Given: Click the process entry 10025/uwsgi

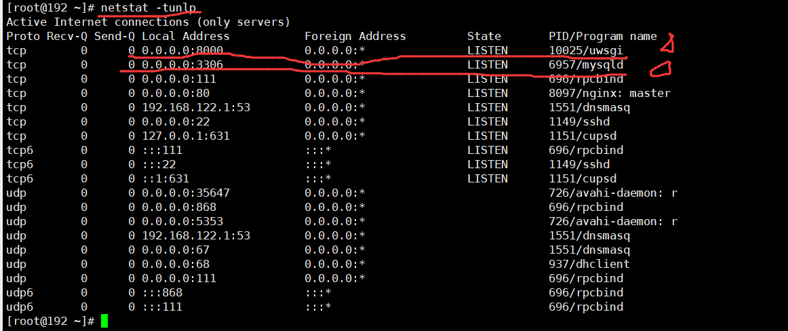Looking at the screenshot, I should 586,51.
